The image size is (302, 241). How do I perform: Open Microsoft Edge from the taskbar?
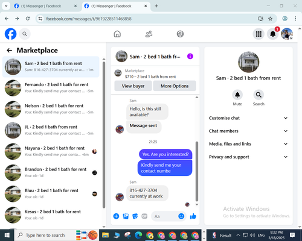point(138,235)
